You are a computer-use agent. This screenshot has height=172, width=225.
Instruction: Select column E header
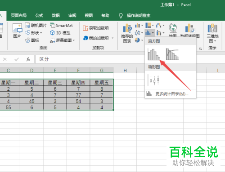pos(55,70)
